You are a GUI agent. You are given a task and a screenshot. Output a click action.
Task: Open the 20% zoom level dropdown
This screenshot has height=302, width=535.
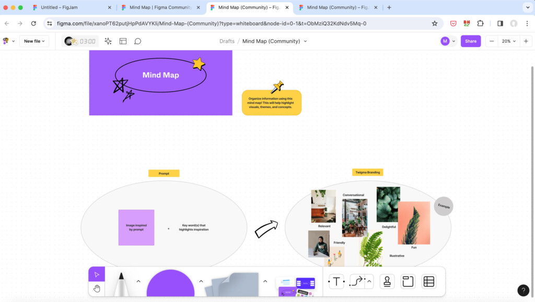point(509,41)
